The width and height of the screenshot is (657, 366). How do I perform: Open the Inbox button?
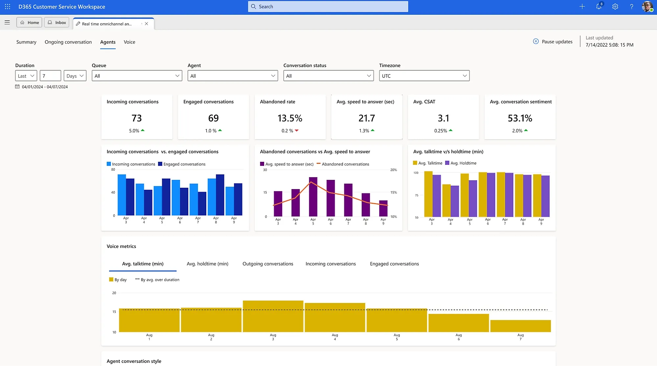click(57, 22)
